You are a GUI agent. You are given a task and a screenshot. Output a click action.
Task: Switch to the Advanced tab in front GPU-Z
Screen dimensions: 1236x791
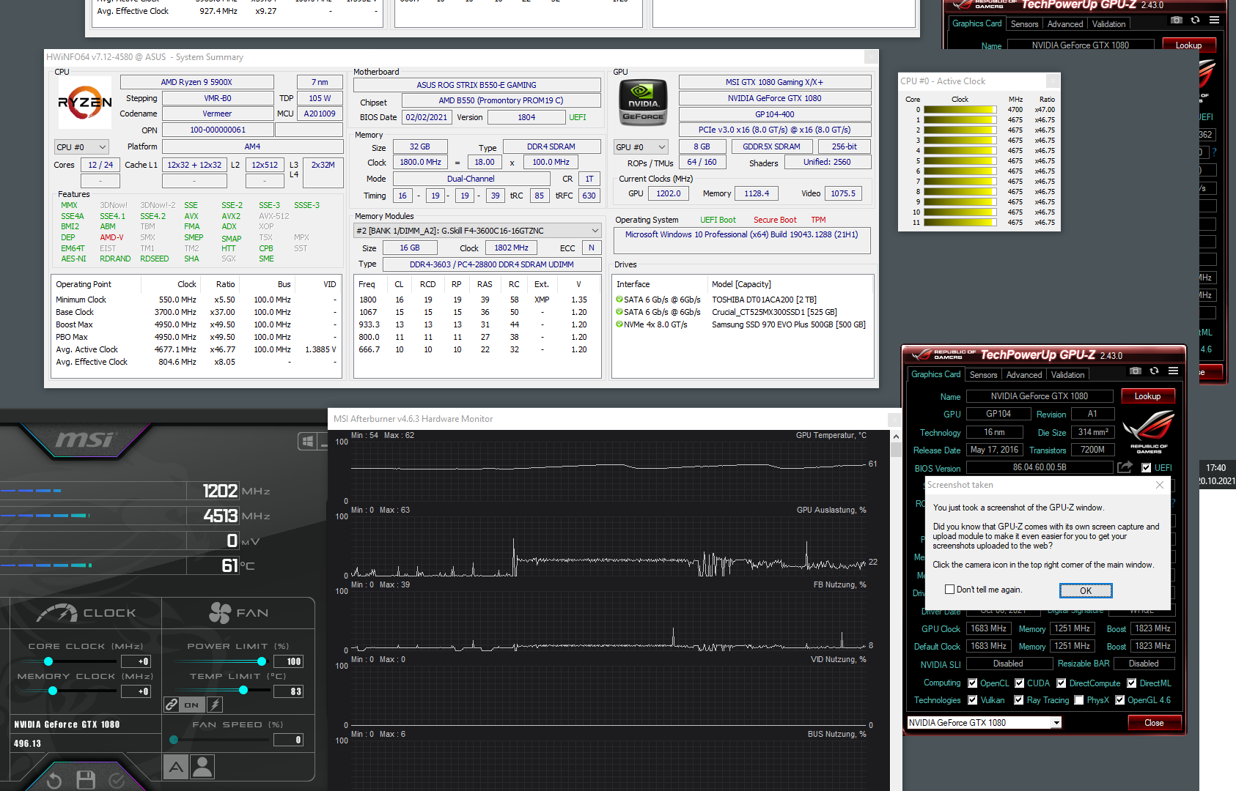pyautogui.click(x=1024, y=375)
